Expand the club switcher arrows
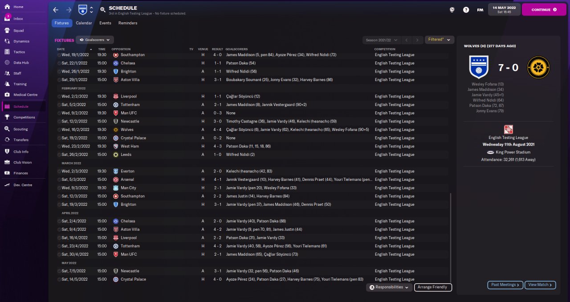Viewport: 570px width, 302px height. tap(92, 10)
